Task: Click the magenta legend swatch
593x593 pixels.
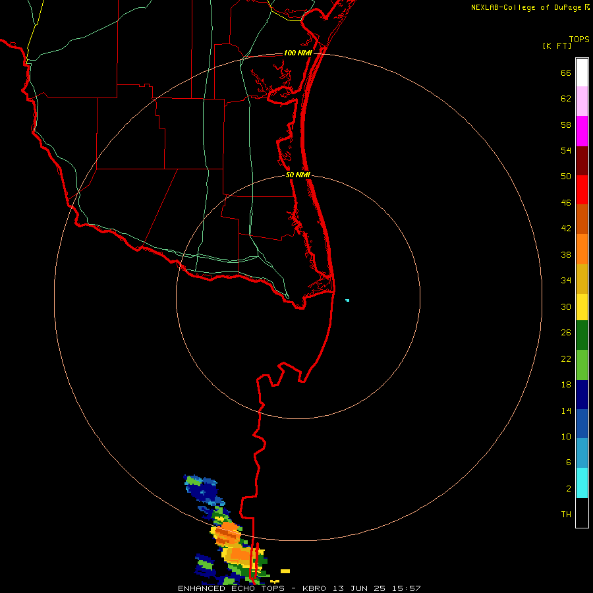Action: pos(582,131)
